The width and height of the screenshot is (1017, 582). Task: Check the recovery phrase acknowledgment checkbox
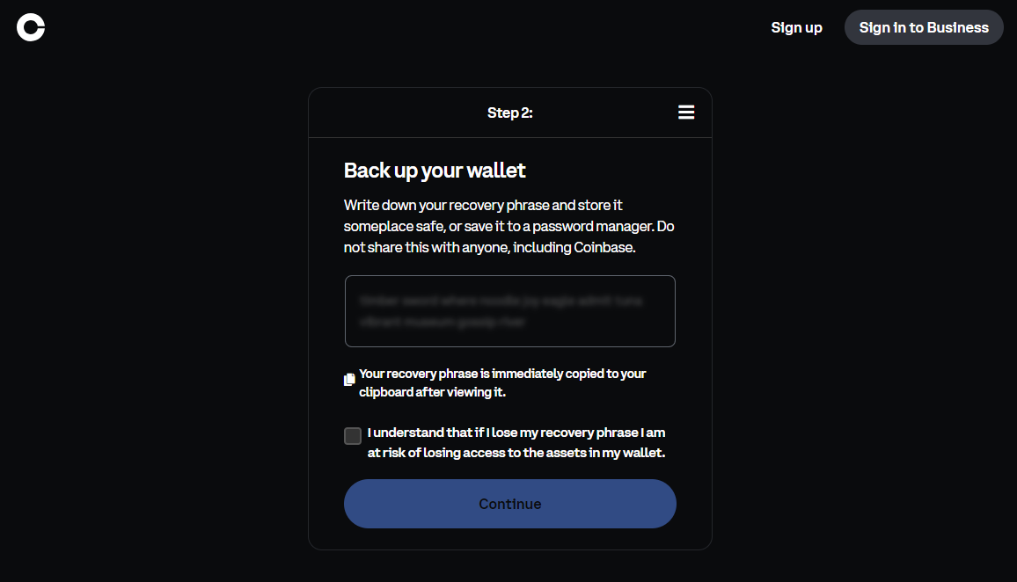click(353, 436)
